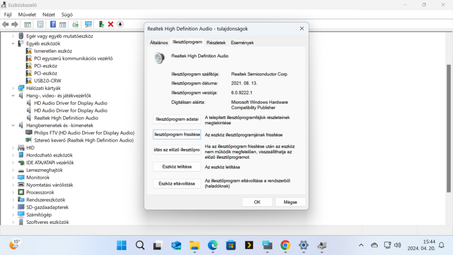The image size is (453, 255).
Task: Launch Microsoft Edge from the taskbar
Action: (x=213, y=245)
